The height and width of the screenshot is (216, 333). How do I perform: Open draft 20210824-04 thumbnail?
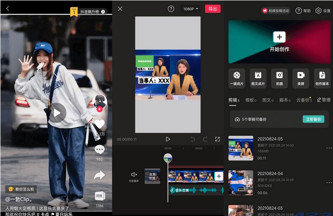(x=241, y=183)
